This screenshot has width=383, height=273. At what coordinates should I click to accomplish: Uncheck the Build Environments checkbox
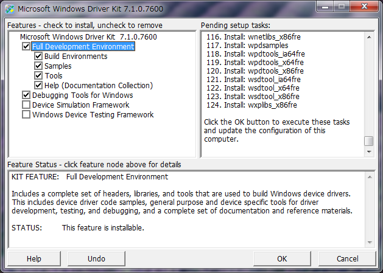(x=38, y=57)
